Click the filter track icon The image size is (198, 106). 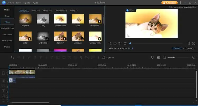[3, 80]
